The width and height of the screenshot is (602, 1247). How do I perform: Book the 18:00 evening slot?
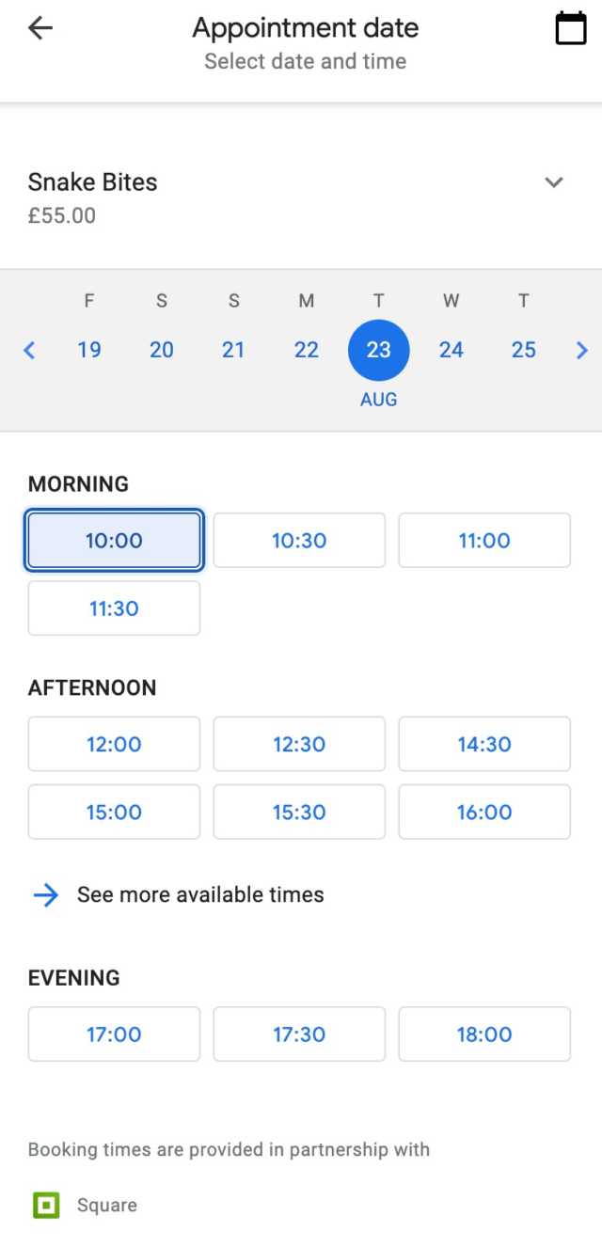tap(484, 1034)
